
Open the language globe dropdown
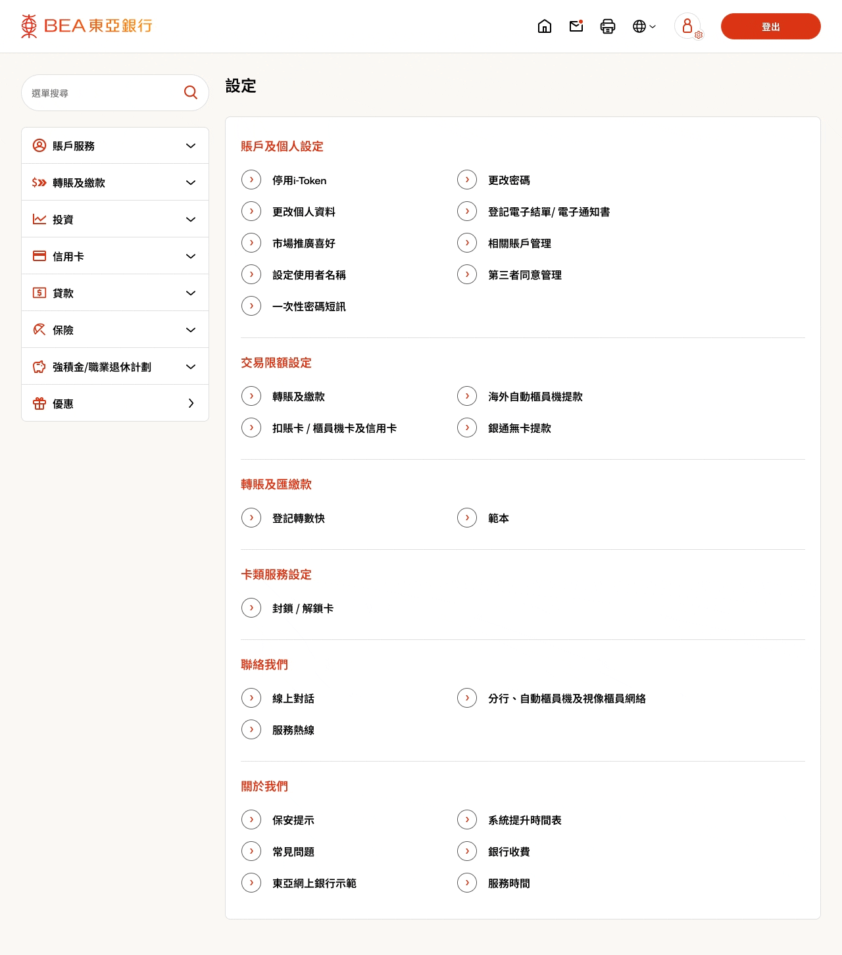tap(643, 26)
